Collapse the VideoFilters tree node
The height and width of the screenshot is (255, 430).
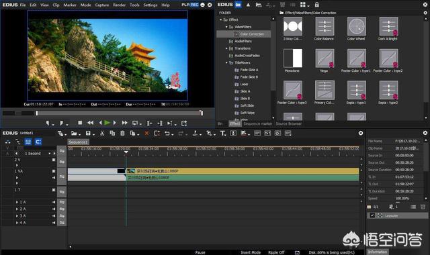[x=226, y=27]
